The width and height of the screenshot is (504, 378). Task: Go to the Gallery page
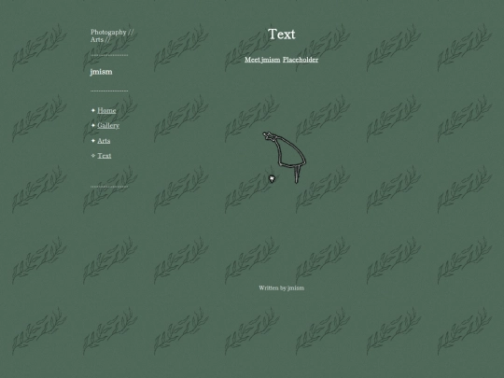(x=108, y=126)
